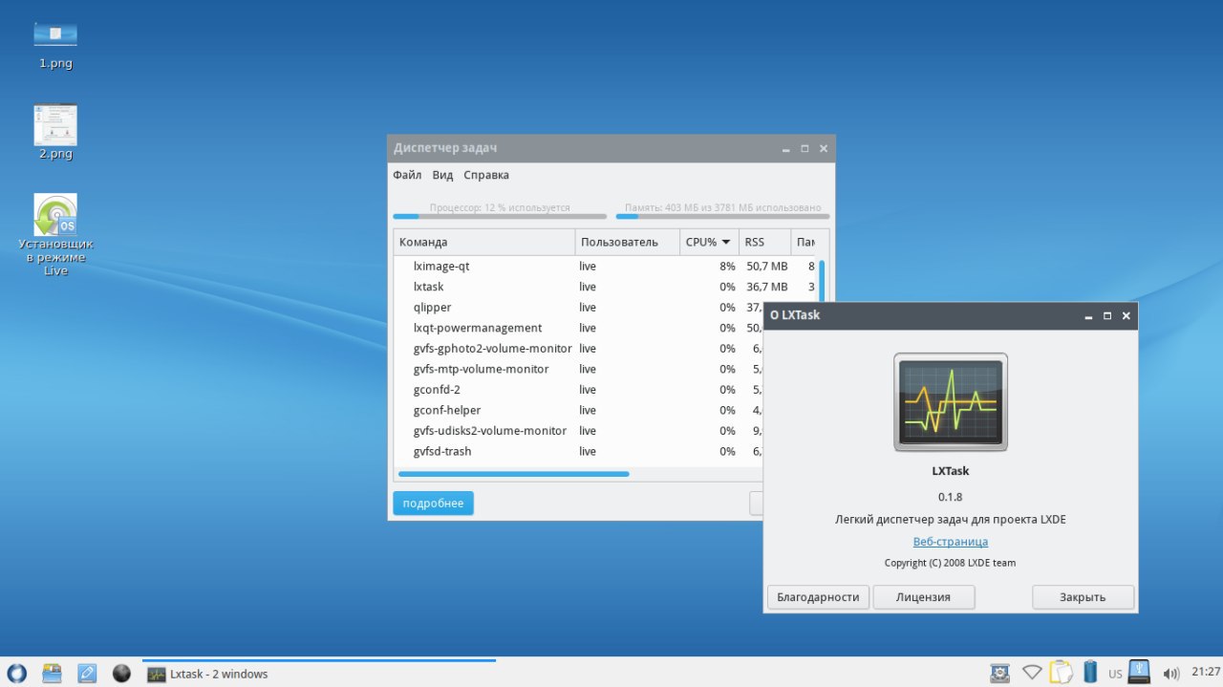
Task: Minimize the О LXTask dialog
Action: (x=1088, y=315)
